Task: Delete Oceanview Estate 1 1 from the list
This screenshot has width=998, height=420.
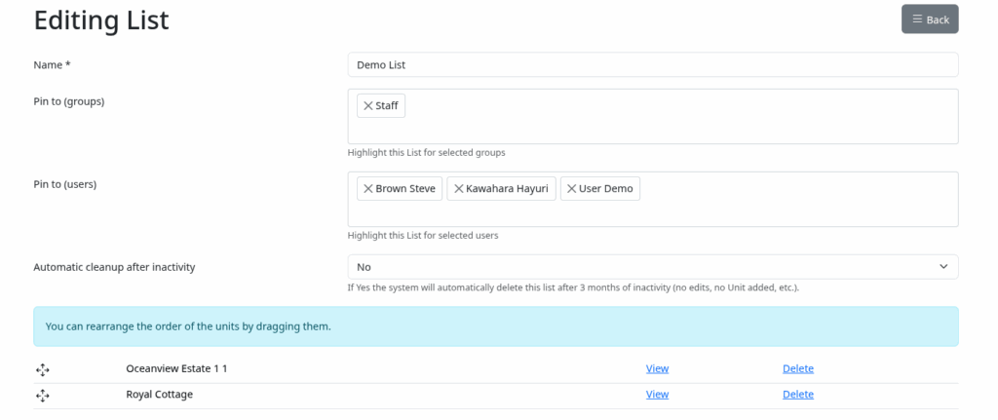Action: [x=797, y=368]
